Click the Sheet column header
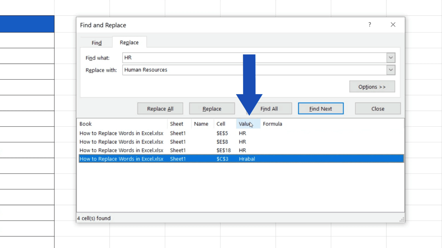Image resolution: width=442 pixels, height=248 pixels. point(176,124)
